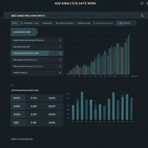Expand the first sidebar row's chevron
Image resolution: width=148 pixels, height=148 pixels.
(x=60, y=40)
